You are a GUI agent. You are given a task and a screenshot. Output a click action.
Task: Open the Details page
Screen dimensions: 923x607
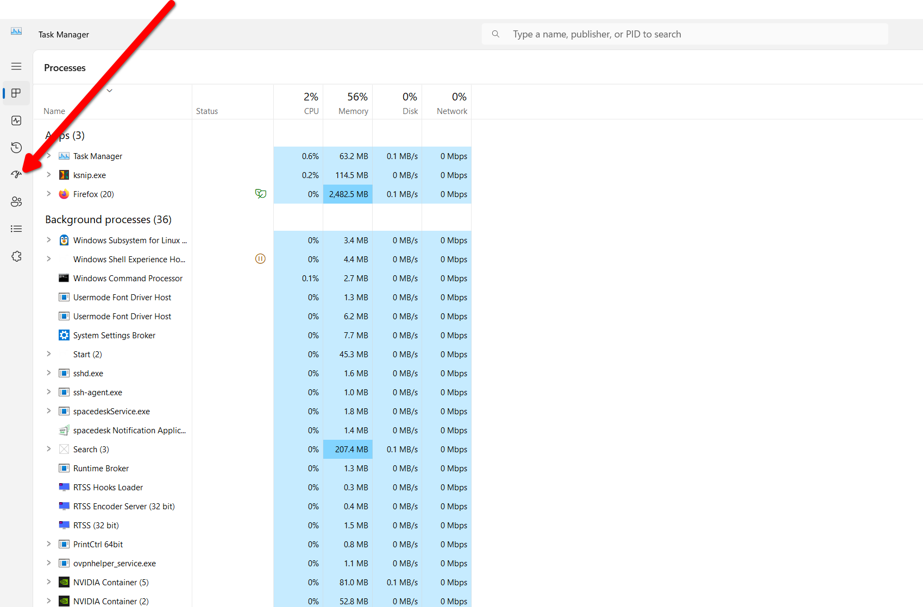[x=16, y=229]
